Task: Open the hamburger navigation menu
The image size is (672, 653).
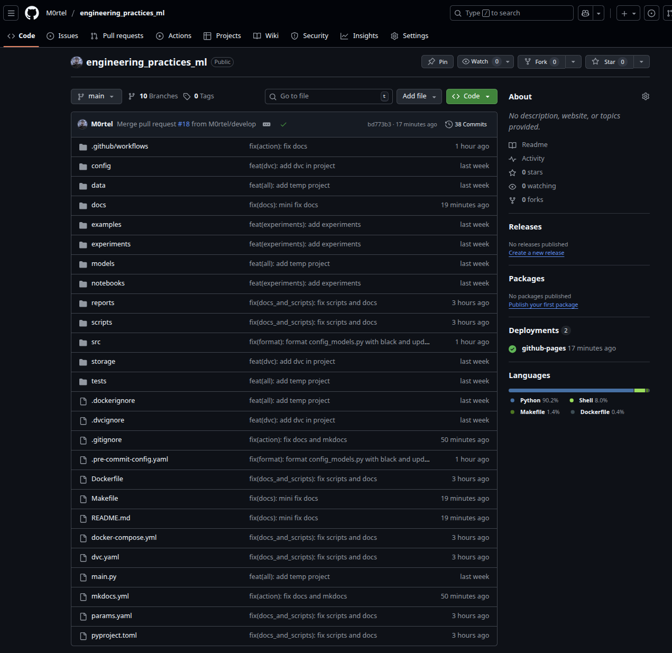Action: pos(11,13)
